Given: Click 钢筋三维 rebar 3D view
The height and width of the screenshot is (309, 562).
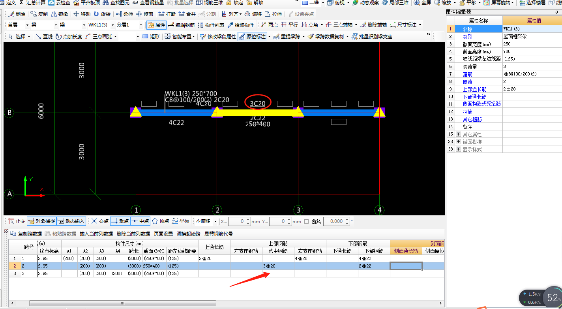Looking at the screenshot, I should (210, 2).
